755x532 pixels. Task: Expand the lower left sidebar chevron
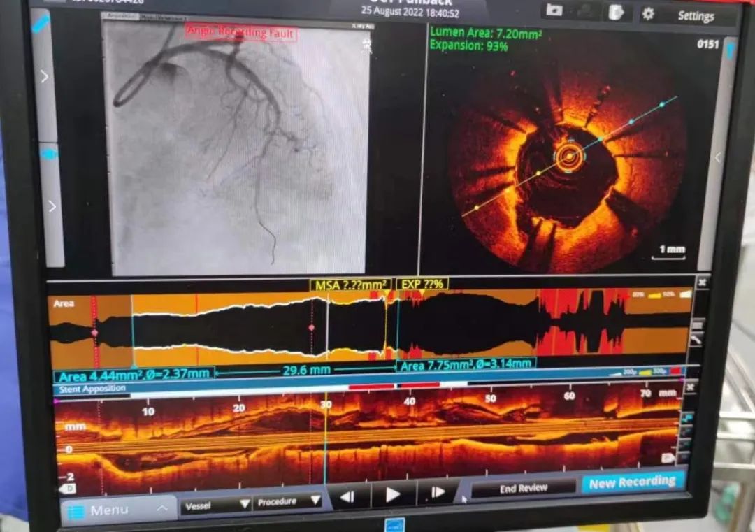point(50,206)
